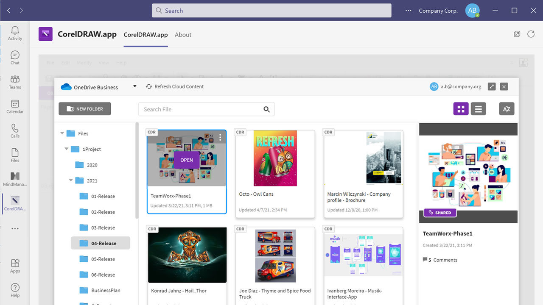
Task: Open the OneDrive Business source dropdown
Action: (135, 86)
